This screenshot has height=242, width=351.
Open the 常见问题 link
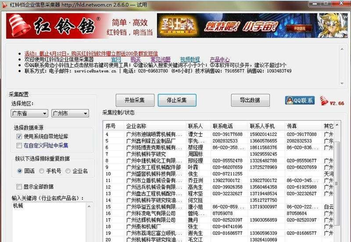[x=161, y=60]
